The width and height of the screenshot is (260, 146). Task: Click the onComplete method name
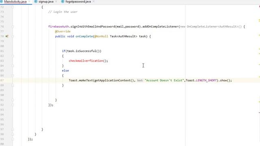tap(84, 36)
